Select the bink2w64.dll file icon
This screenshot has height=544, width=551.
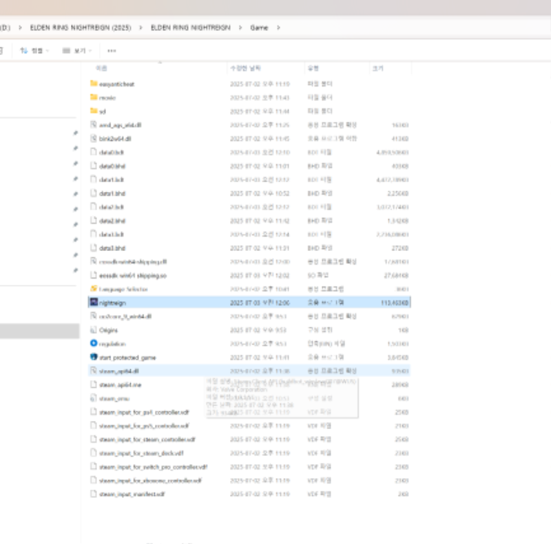(94, 138)
